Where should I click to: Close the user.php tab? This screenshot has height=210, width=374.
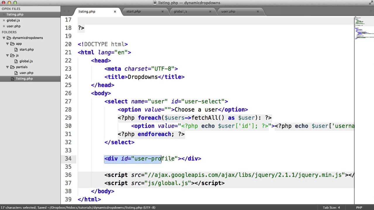pos(258,11)
